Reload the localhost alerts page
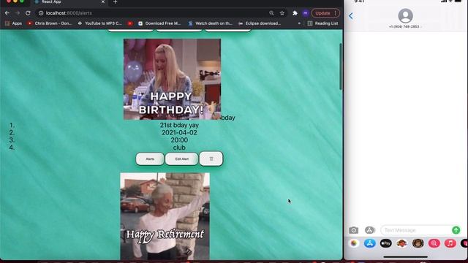468x263 pixels. pyautogui.click(x=28, y=13)
